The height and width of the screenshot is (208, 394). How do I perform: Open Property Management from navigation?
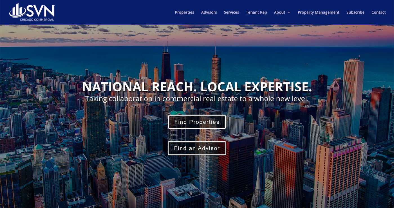(319, 12)
